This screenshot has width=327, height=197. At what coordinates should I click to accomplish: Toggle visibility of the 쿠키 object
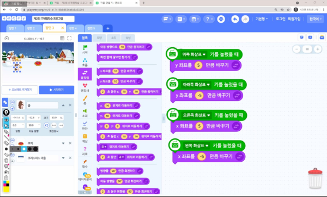[13, 140]
